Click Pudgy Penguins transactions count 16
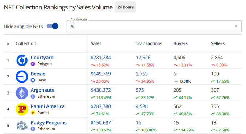The height and width of the screenshot is (134, 246). [x=138, y=123]
